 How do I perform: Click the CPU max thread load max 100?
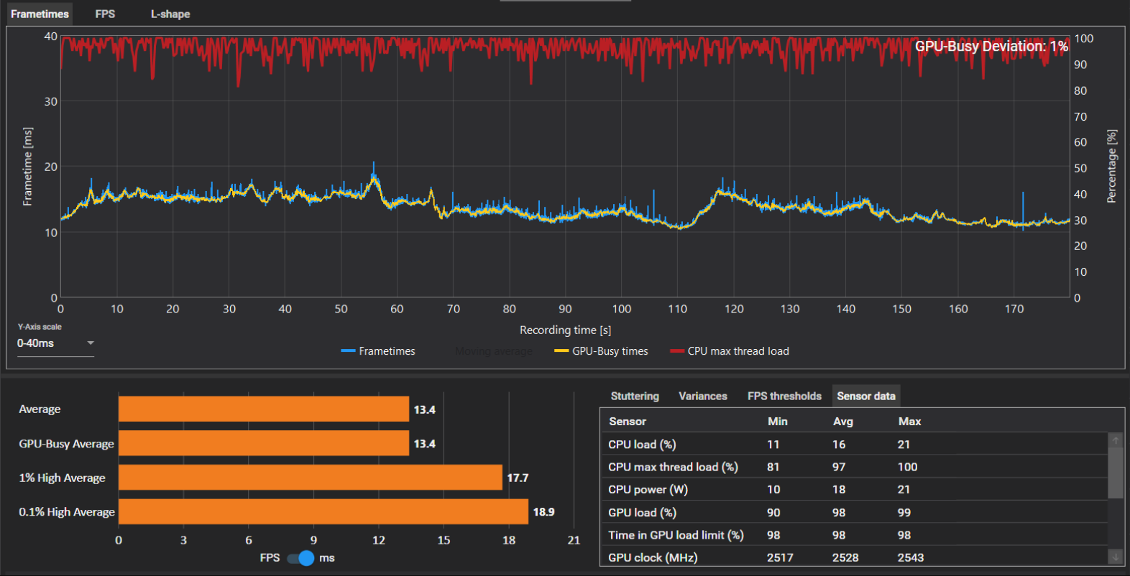coord(907,467)
